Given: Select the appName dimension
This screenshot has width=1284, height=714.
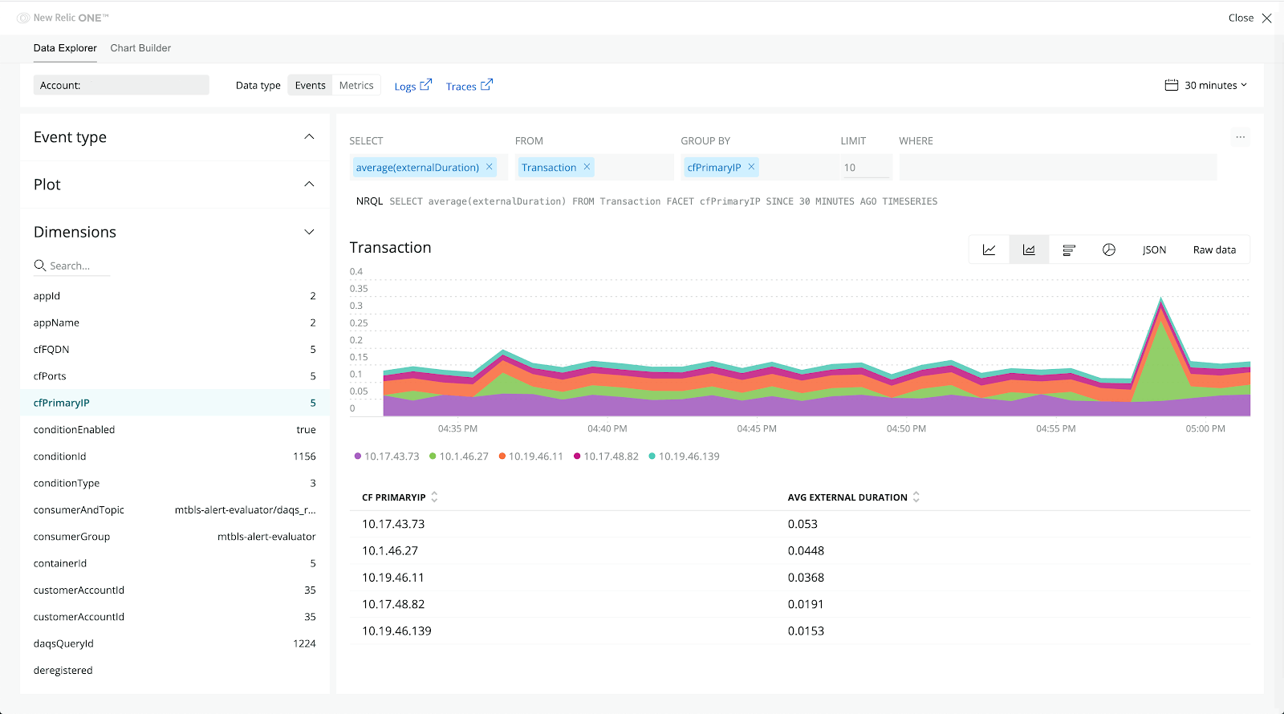Looking at the screenshot, I should (x=175, y=323).
